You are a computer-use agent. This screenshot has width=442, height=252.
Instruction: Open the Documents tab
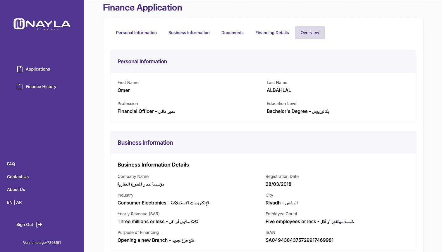(x=232, y=33)
